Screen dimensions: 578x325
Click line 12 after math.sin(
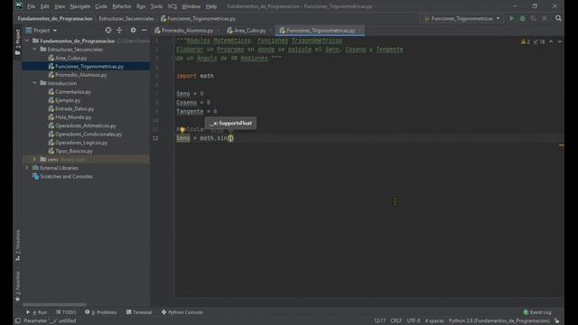230,138
